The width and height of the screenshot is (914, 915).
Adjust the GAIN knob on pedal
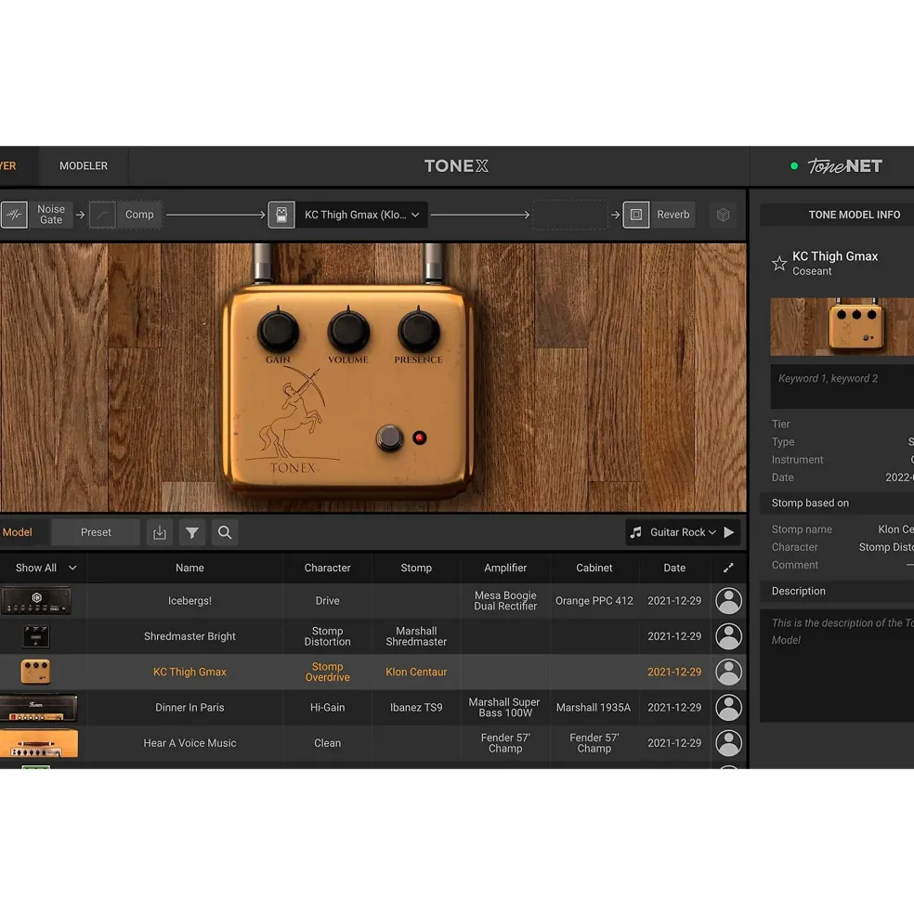click(x=279, y=331)
